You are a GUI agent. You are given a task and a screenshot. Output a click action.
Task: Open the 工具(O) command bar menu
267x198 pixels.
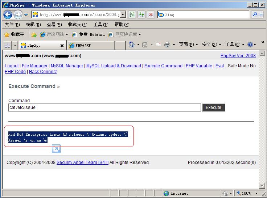[235, 45]
